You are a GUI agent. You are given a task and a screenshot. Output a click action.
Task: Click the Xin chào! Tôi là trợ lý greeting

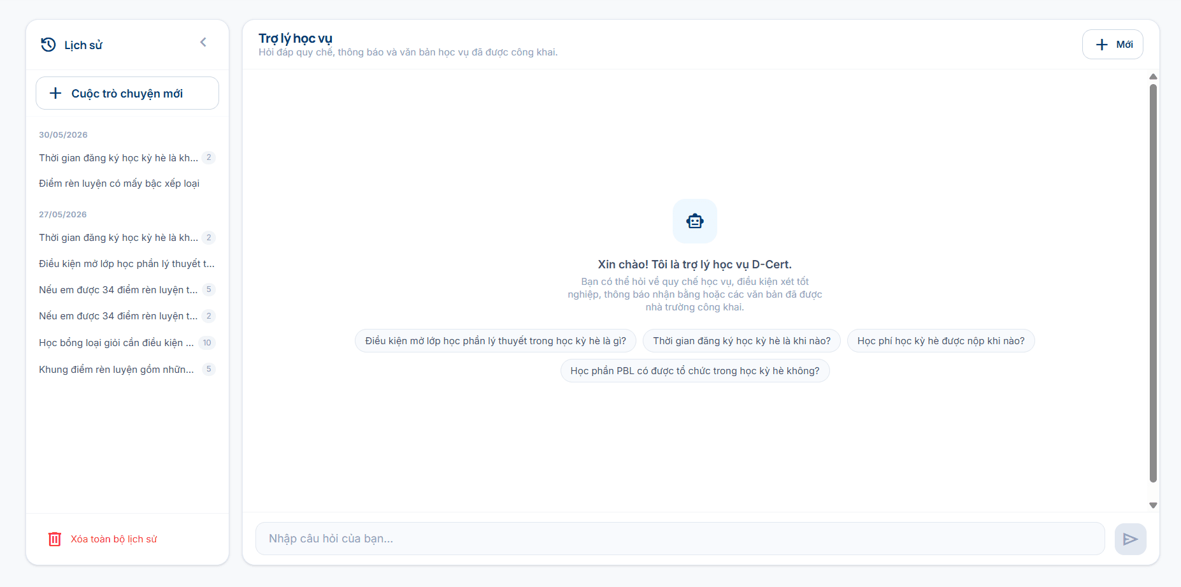click(x=695, y=265)
